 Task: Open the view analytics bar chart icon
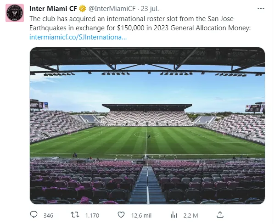click(x=174, y=214)
